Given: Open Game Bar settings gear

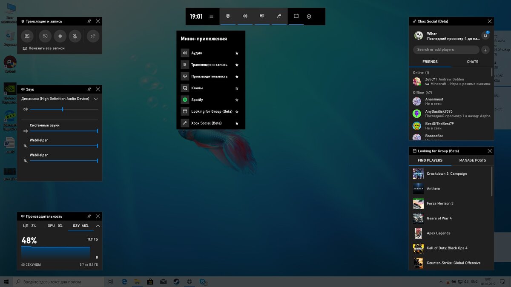Looking at the screenshot, I should 309,17.
